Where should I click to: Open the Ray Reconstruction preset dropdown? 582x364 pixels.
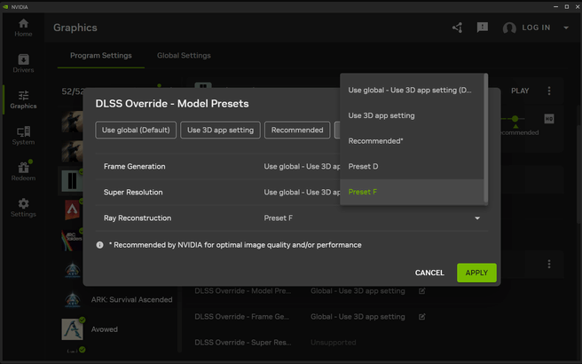(373, 218)
